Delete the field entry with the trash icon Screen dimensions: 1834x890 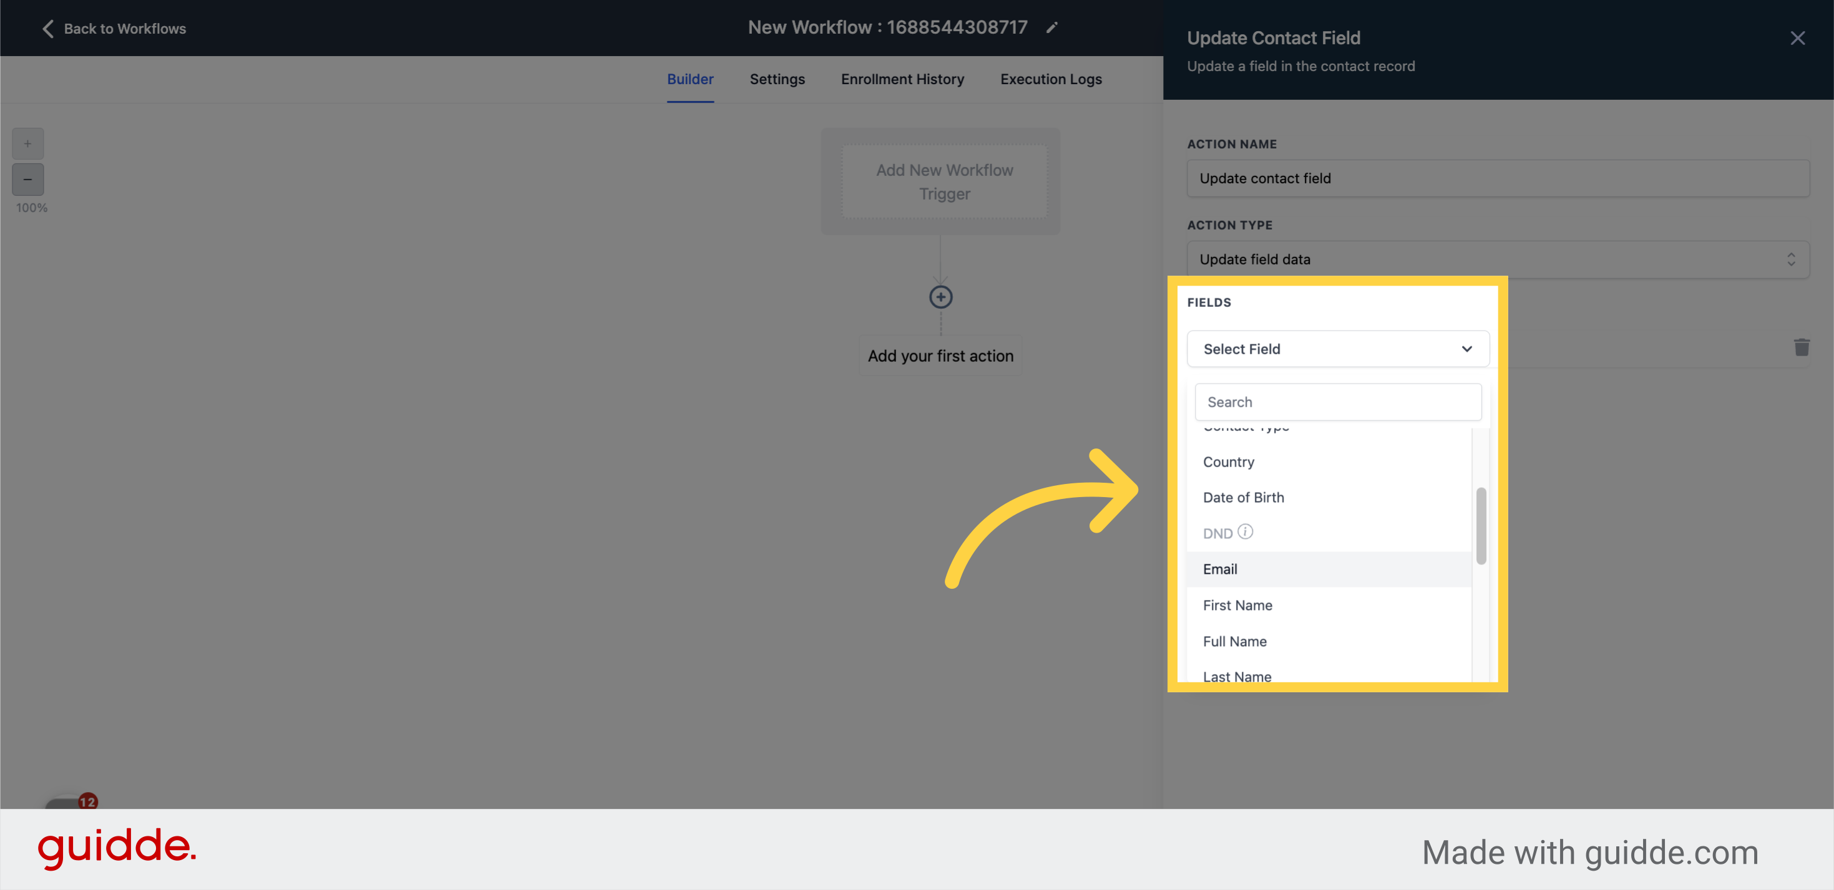[x=1802, y=347]
